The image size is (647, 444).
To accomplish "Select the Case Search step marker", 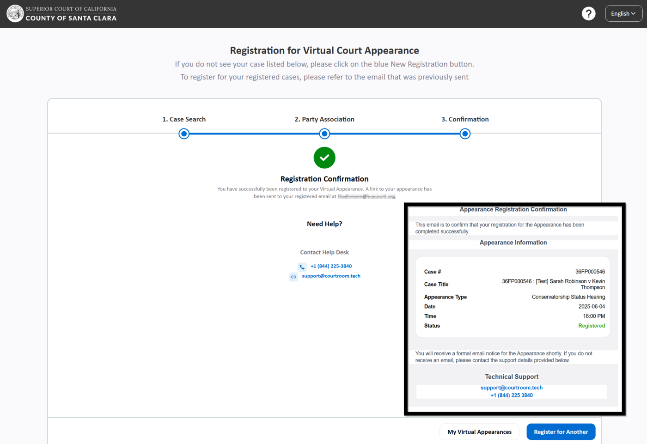I will click(x=184, y=134).
